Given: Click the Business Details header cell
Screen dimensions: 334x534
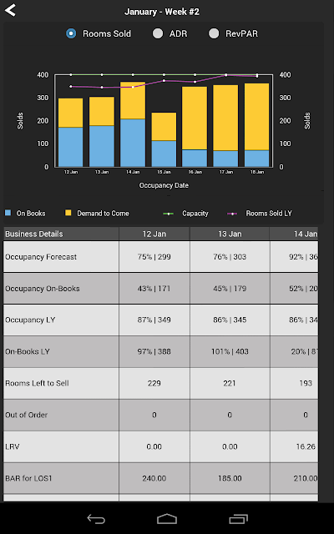Looking at the screenshot, I should 61,234.
